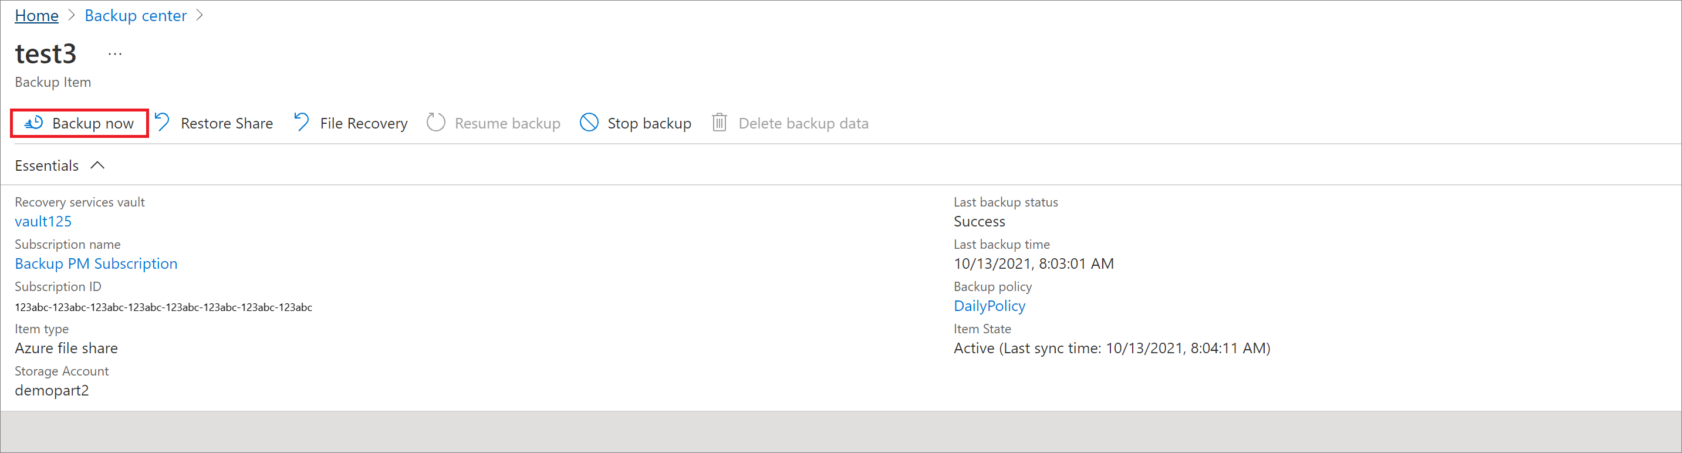Open the ellipsis menu next to test3
The height and width of the screenshot is (453, 1682).
click(x=115, y=54)
